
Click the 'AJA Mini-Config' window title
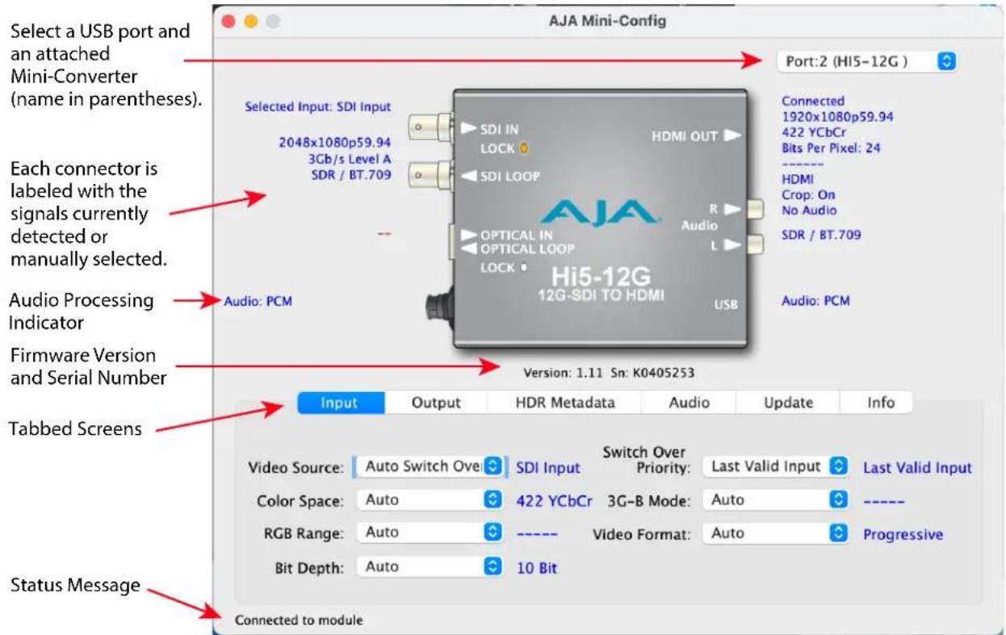[x=607, y=21]
